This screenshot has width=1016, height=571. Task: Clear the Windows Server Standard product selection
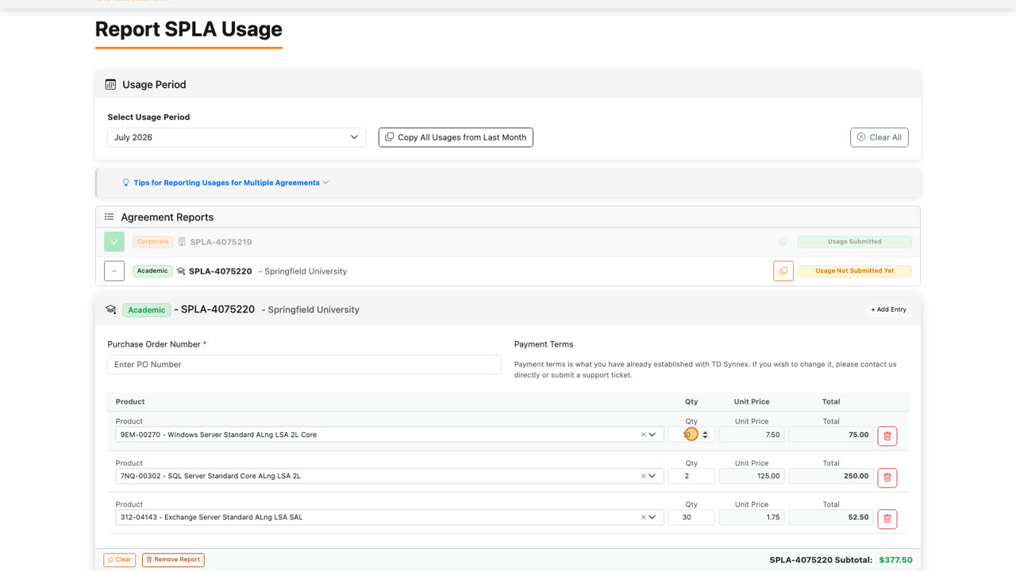644,435
